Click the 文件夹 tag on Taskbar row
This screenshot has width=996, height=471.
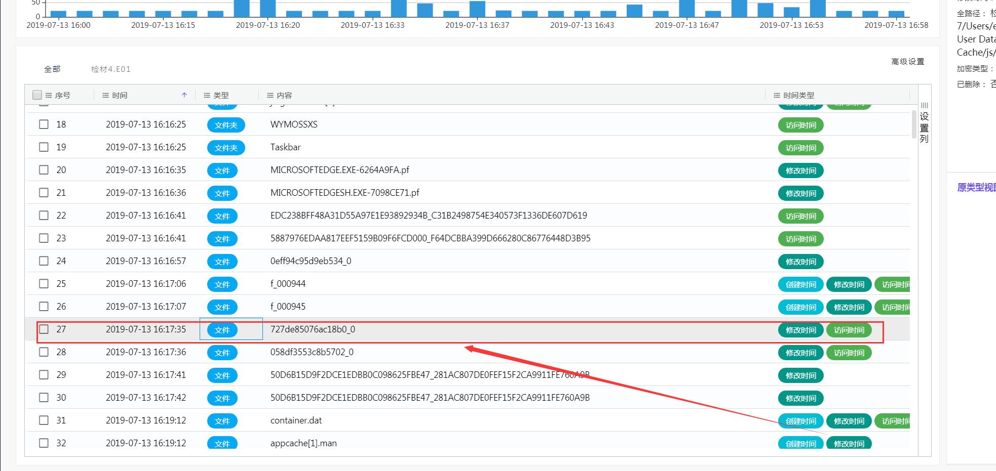[226, 148]
